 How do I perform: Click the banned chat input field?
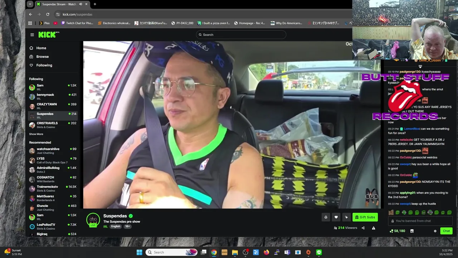point(420,221)
